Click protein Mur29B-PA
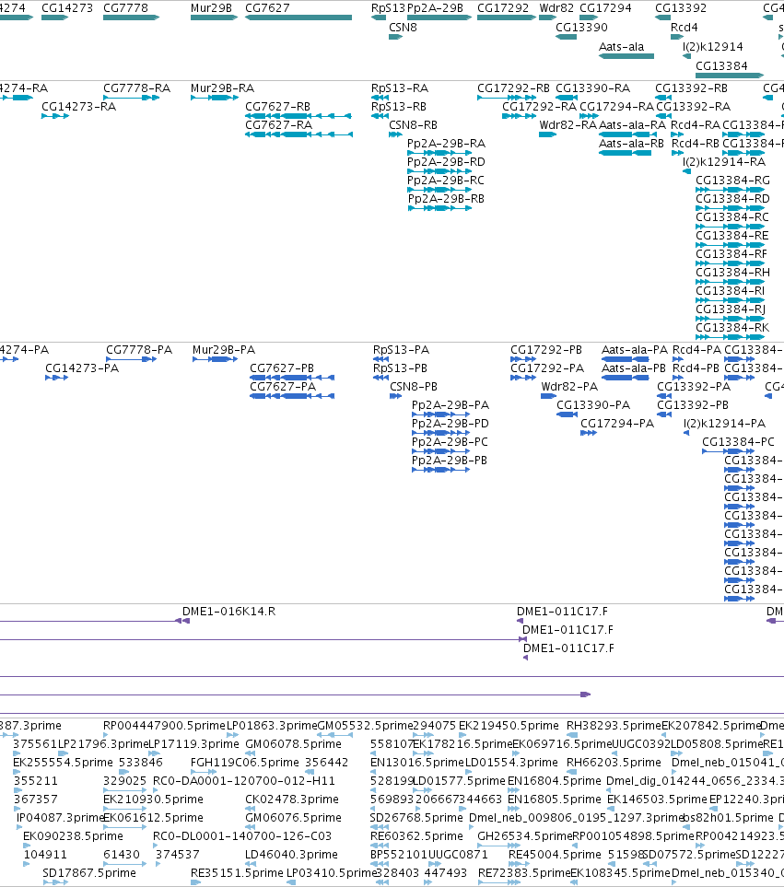The image size is (784, 887). point(224,350)
